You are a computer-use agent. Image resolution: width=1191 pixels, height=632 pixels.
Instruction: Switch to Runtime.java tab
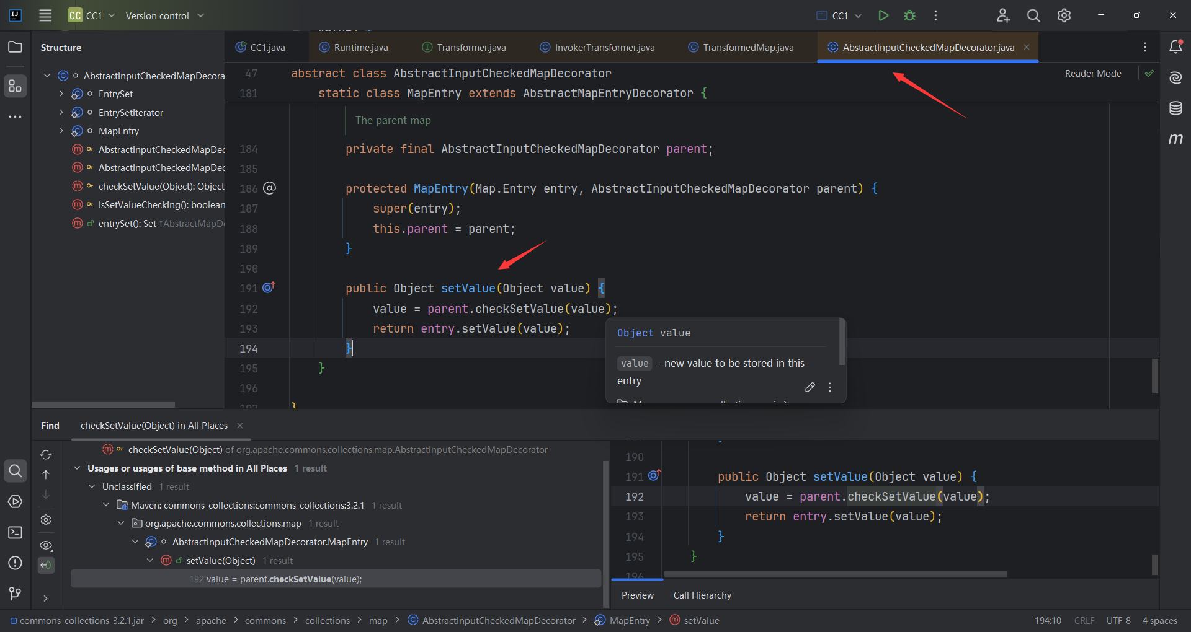click(354, 47)
